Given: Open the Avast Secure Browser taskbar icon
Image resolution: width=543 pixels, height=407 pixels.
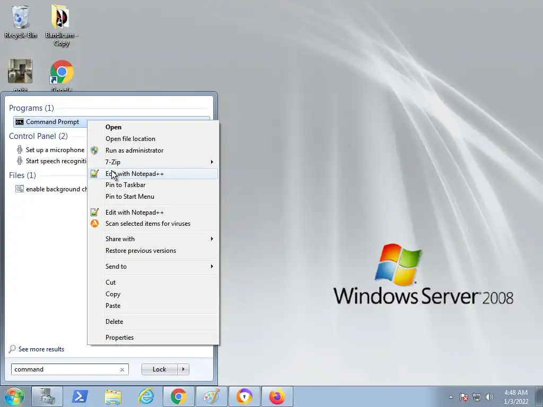Looking at the screenshot, I should click(244, 396).
